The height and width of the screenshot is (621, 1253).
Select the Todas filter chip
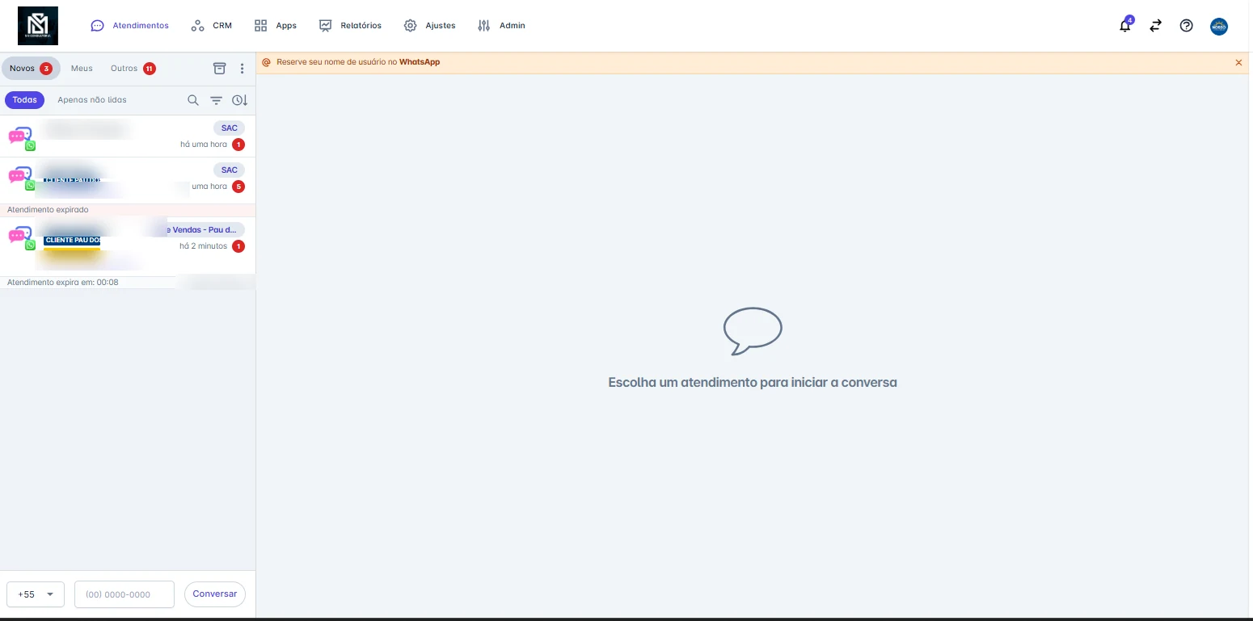point(25,100)
